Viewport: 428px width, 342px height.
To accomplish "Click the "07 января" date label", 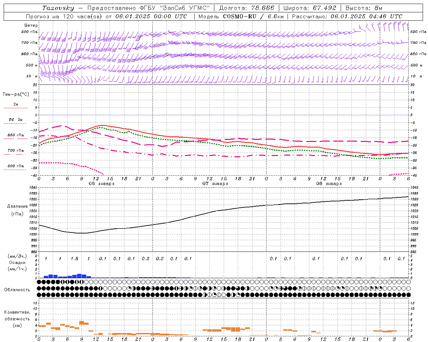I will pos(215,184).
